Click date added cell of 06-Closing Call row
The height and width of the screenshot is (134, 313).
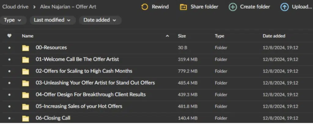[x=281, y=118]
